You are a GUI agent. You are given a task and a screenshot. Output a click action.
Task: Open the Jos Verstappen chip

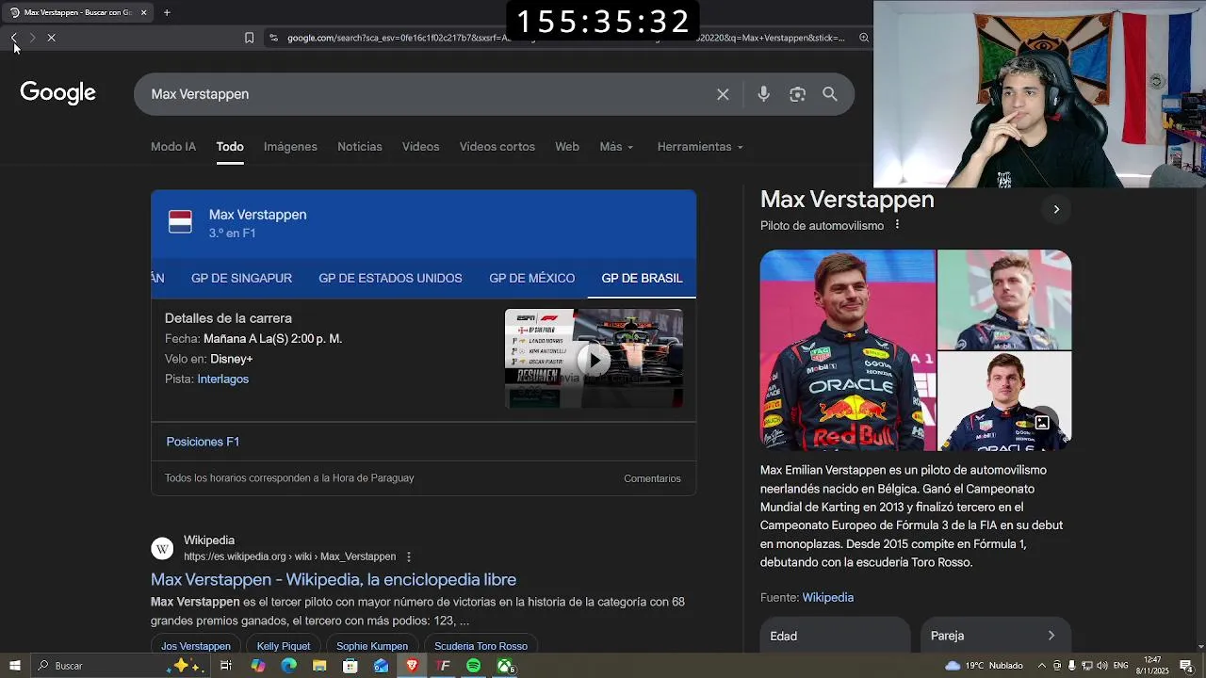click(x=196, y=646)
